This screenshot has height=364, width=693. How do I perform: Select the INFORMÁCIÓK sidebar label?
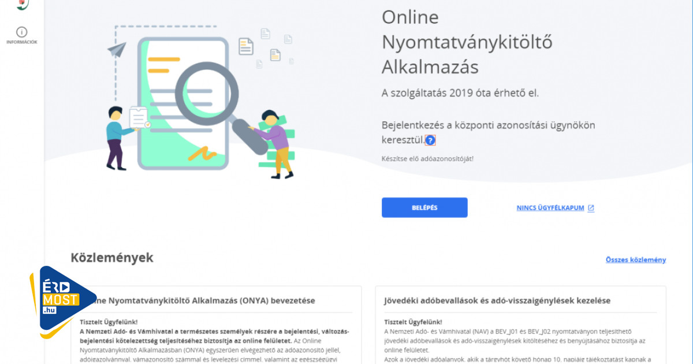pos(21,42)
